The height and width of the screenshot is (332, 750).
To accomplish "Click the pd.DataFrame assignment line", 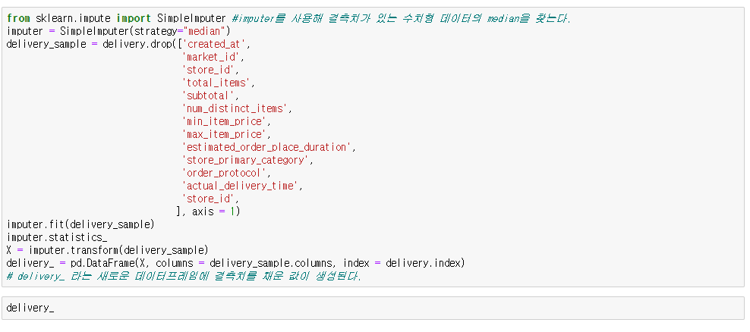I will pyautogui.click(x=236, y=263).
